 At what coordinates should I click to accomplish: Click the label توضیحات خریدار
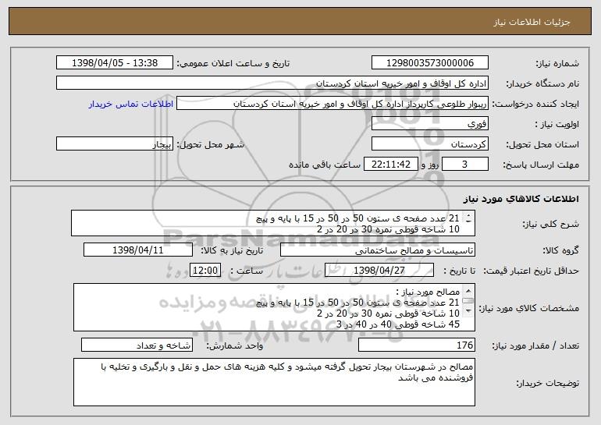547,383
